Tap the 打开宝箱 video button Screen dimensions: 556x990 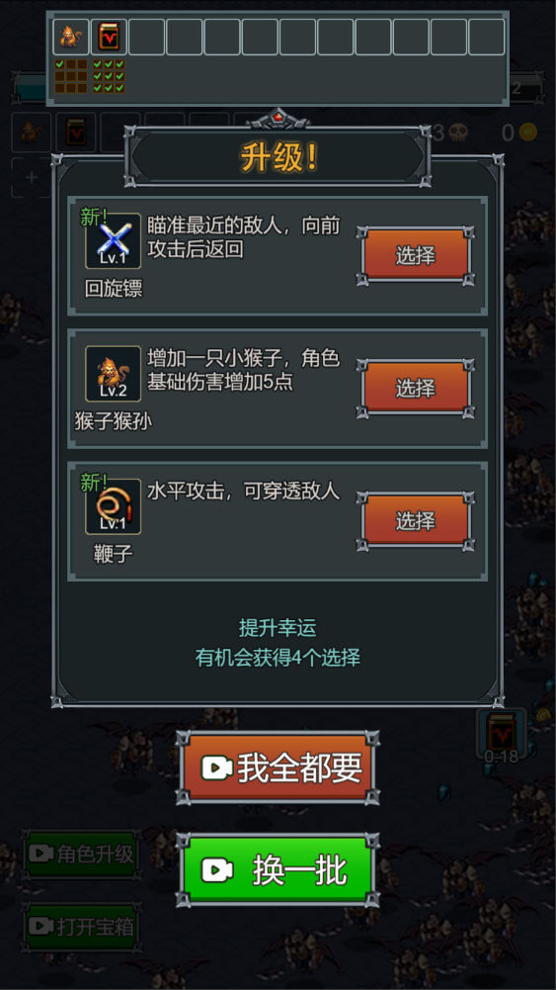pyautogui.click(x=81, y=927)
